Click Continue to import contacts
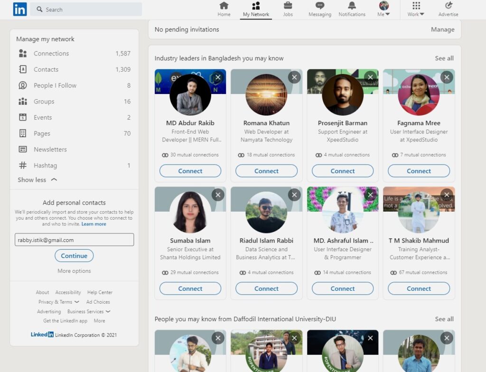This screenshot has width=486, height=372. [x=74, y=256]
